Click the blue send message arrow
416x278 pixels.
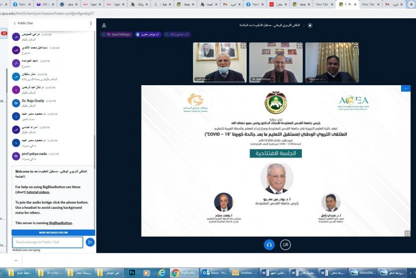click(90, 242)
